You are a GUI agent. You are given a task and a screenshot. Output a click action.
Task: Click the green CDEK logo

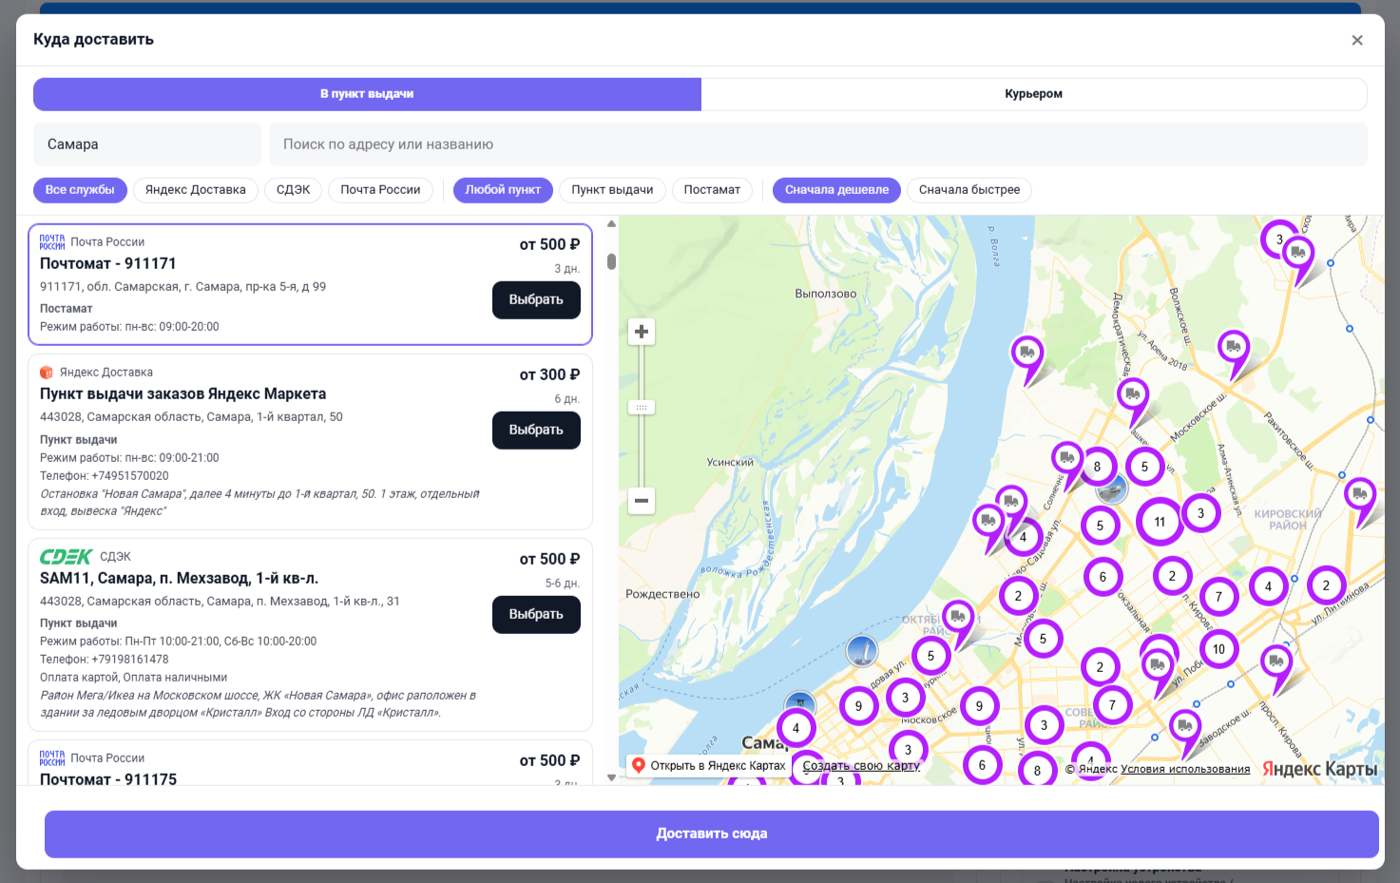coord(66,557)
